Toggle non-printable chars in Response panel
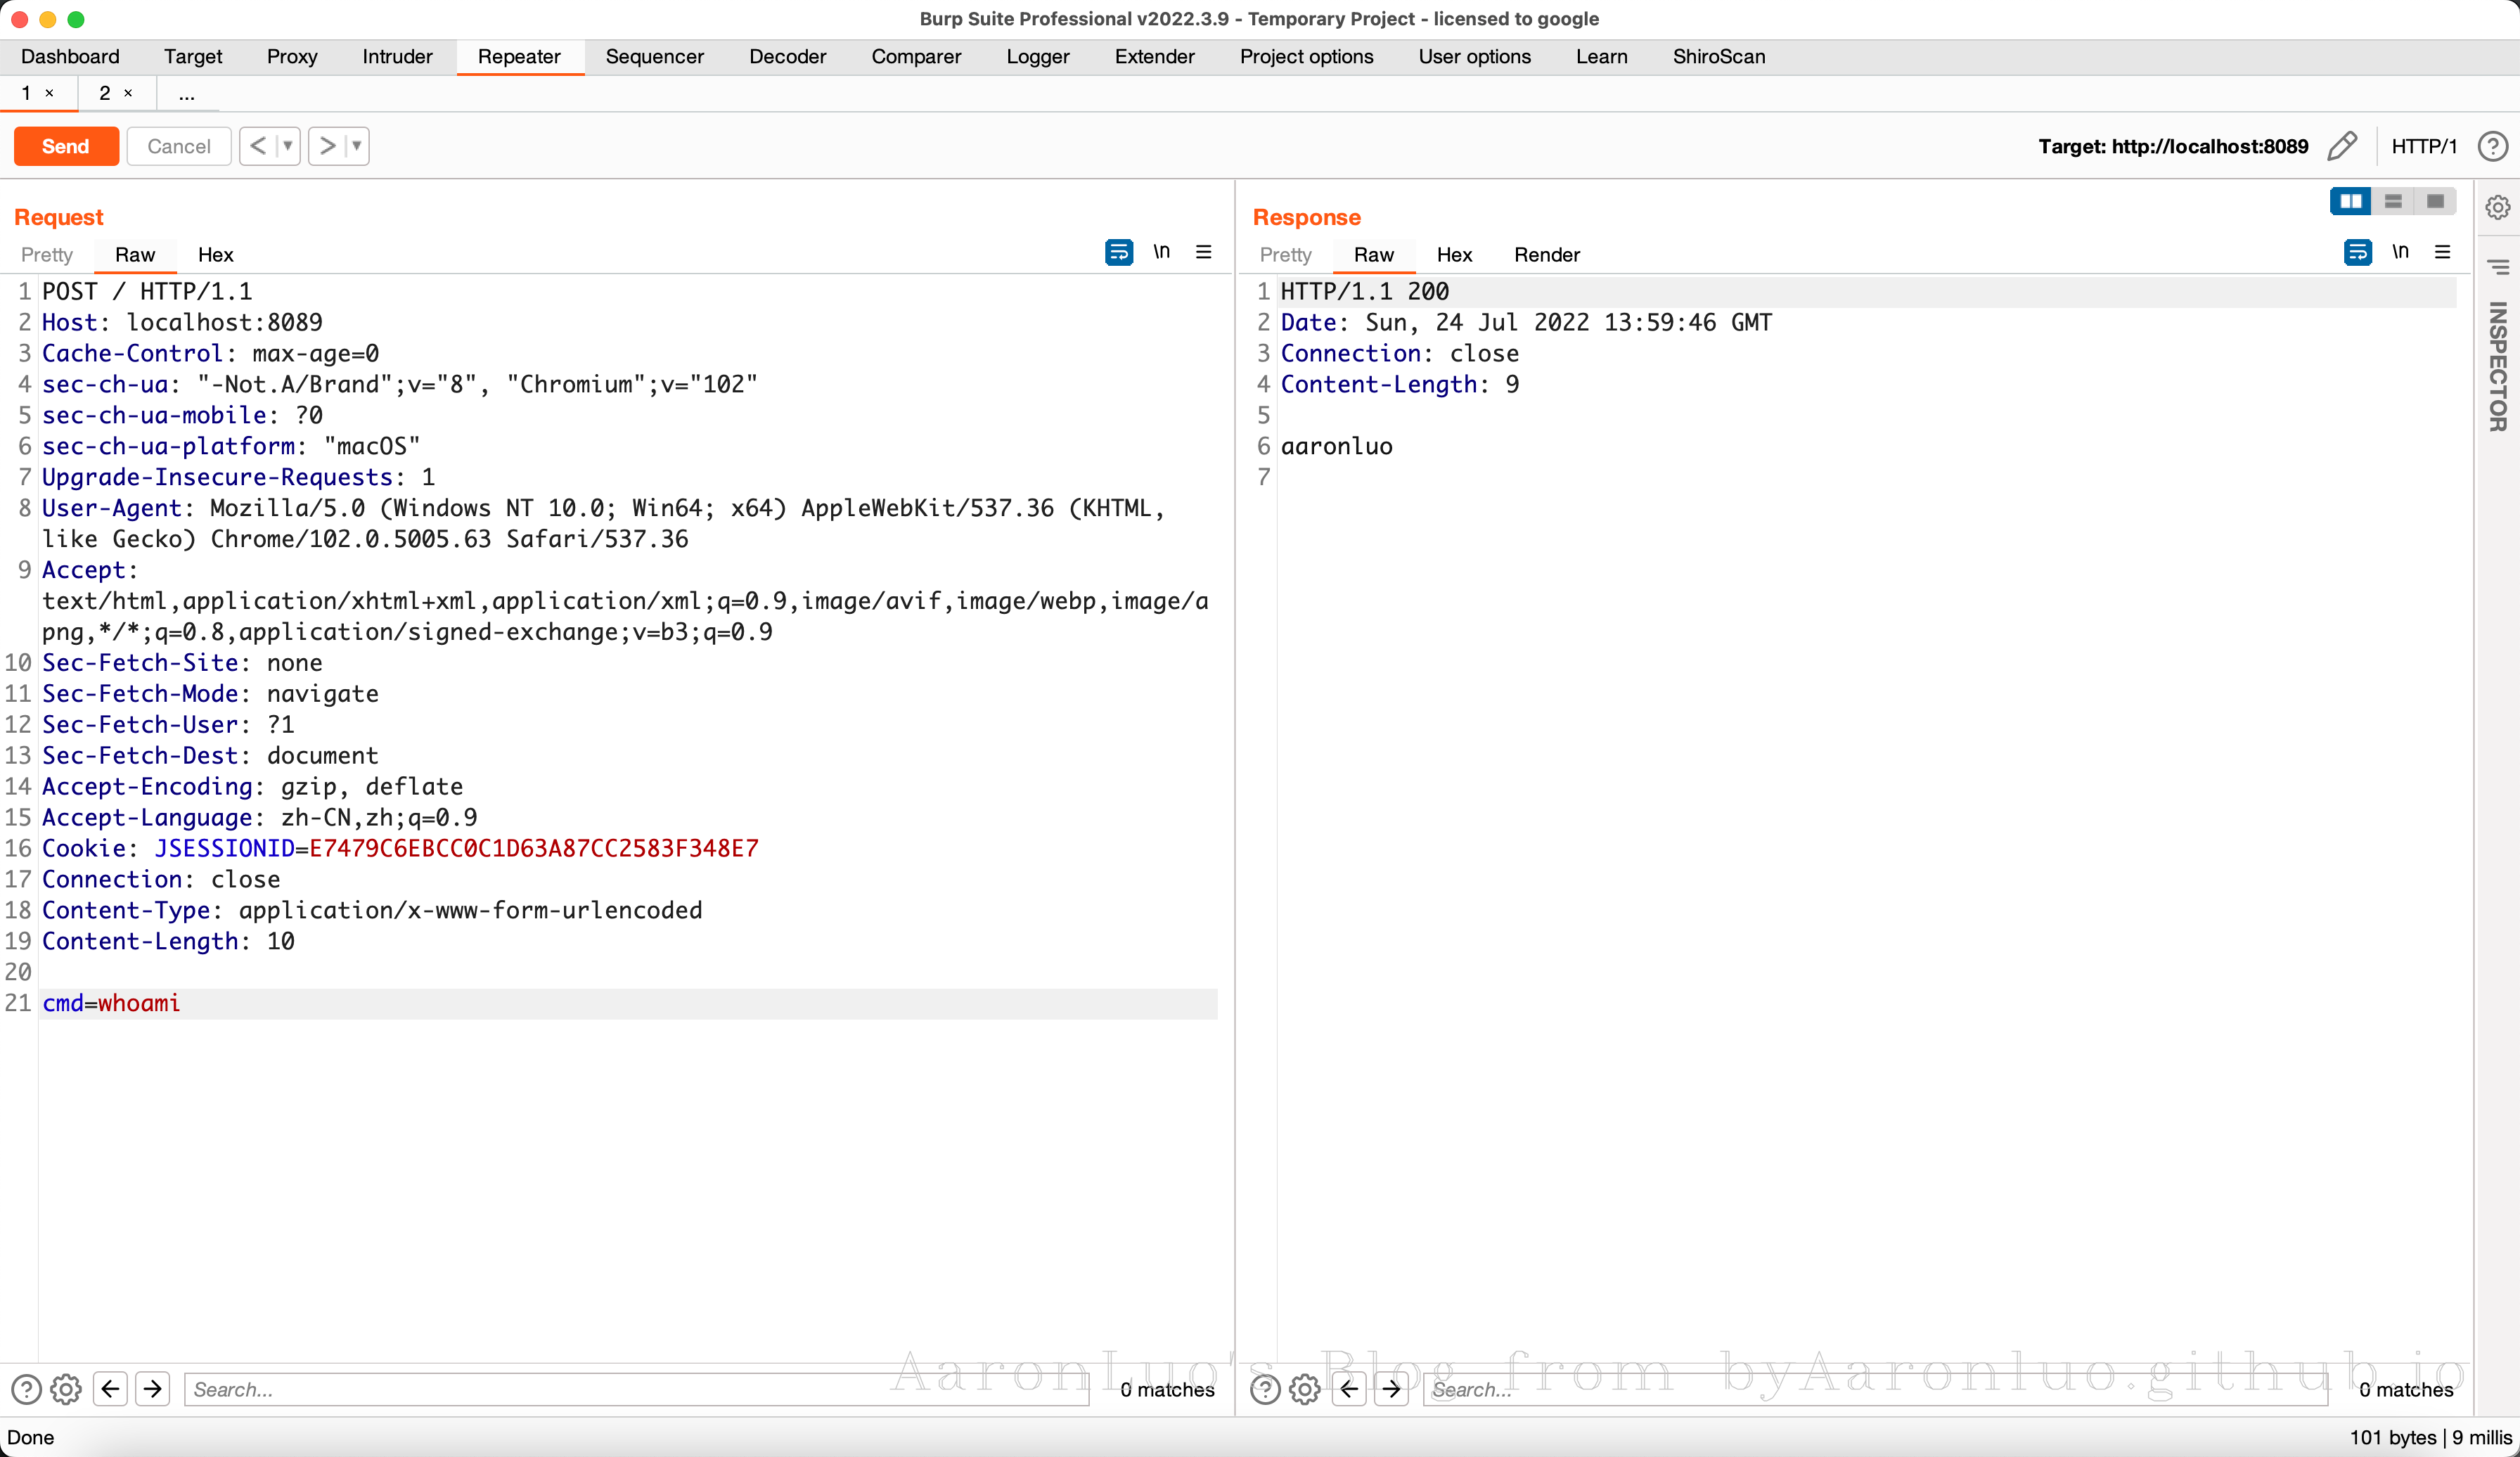2520x1457 pixels. (2401, 252)
